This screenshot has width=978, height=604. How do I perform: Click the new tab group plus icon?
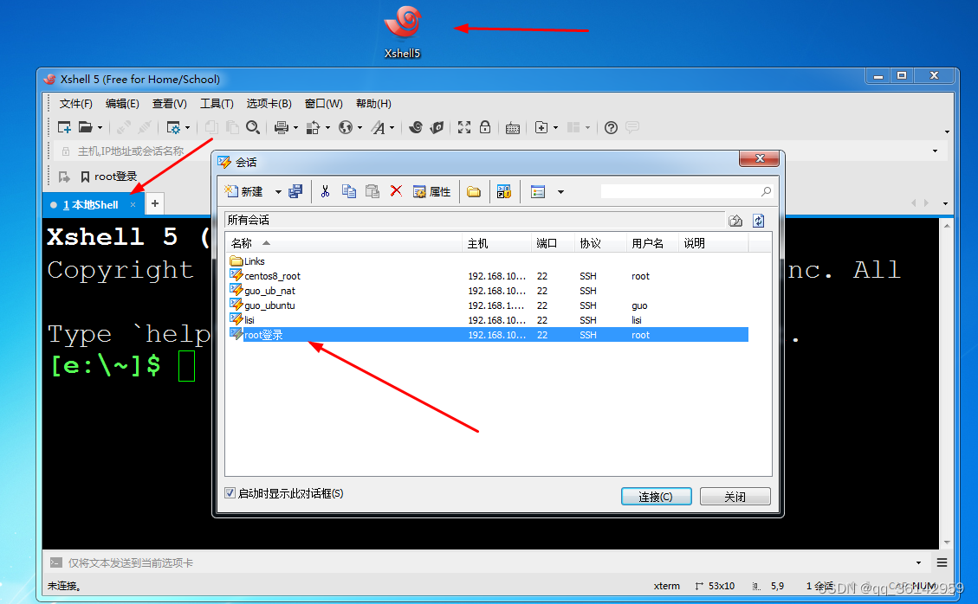point(541,127)
